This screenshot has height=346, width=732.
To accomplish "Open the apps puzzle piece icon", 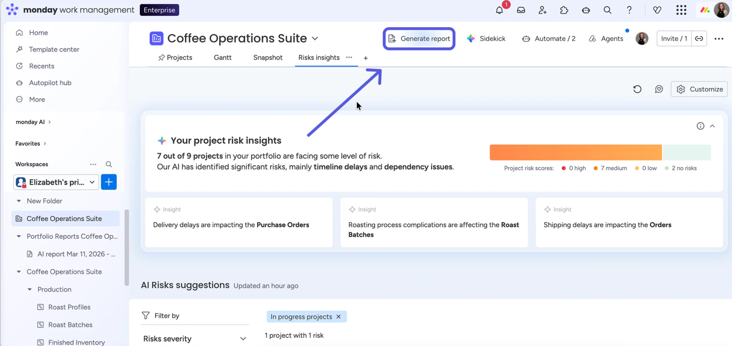I will click(x=564, y=10).
